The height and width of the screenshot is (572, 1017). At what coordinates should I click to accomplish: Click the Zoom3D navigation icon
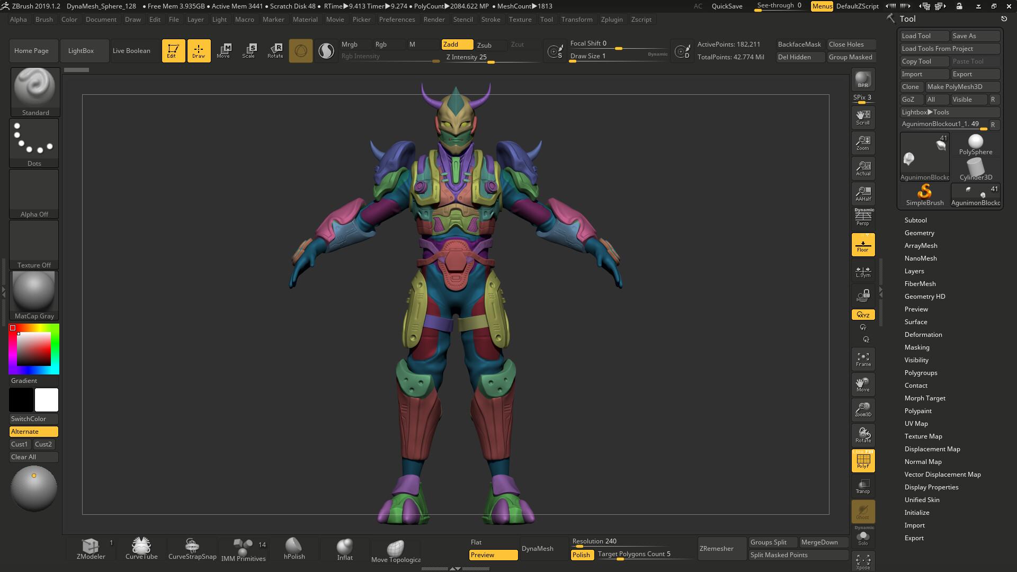coord(863,409)
